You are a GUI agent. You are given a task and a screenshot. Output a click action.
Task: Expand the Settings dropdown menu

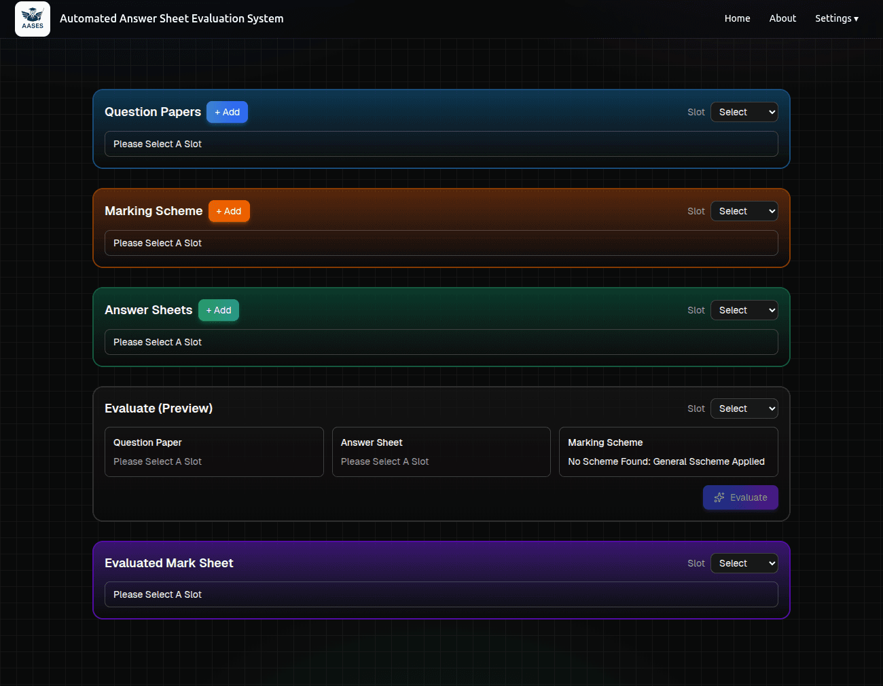(836, 18)
